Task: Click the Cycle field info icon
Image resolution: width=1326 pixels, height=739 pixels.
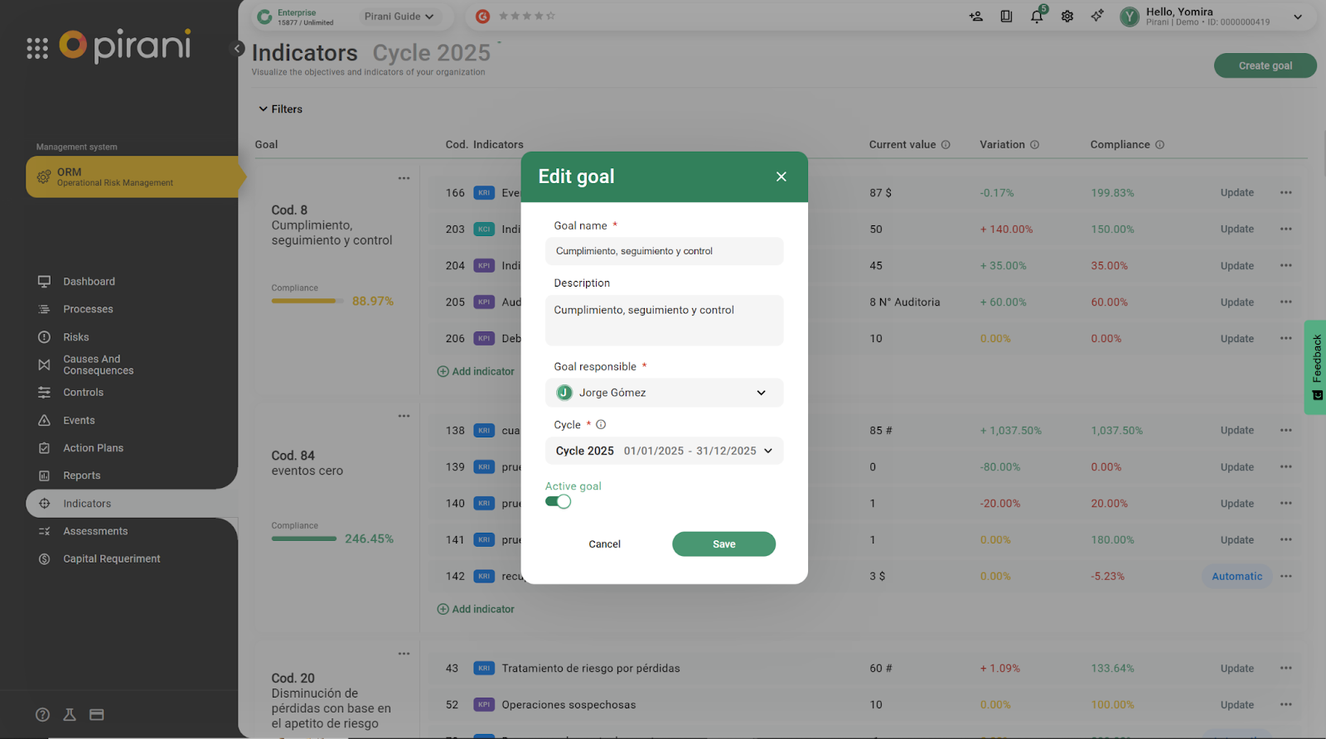Action: tap(601, 425)
